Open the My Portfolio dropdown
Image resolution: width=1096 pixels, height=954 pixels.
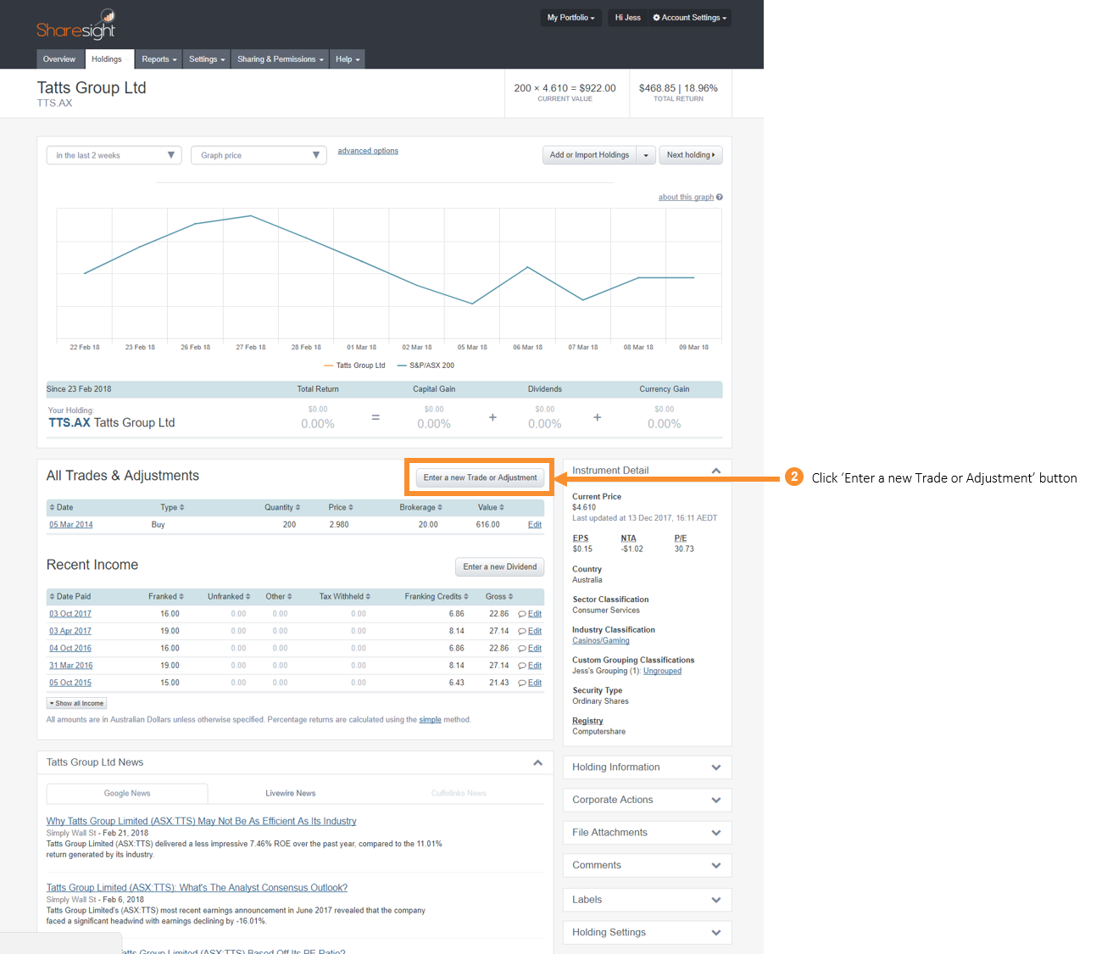[570, 18]
